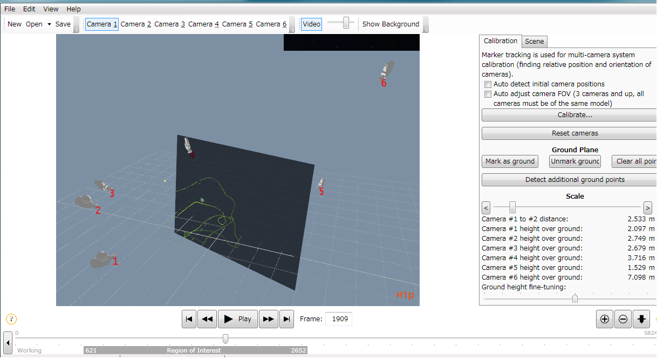Open the View menu
657x359 pixels.
click(51, 9)
